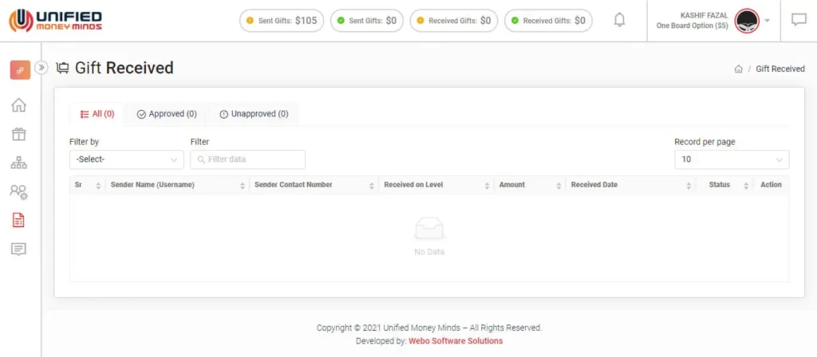Click the Sent Gifts $105 badge
Viewport: 817px width, 357px height.
click(282, 21)
